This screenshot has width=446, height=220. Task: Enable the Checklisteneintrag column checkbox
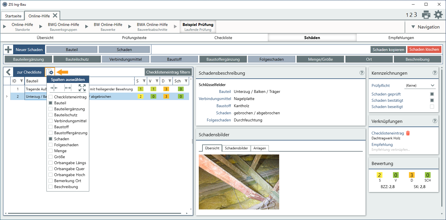pos(50,97)
